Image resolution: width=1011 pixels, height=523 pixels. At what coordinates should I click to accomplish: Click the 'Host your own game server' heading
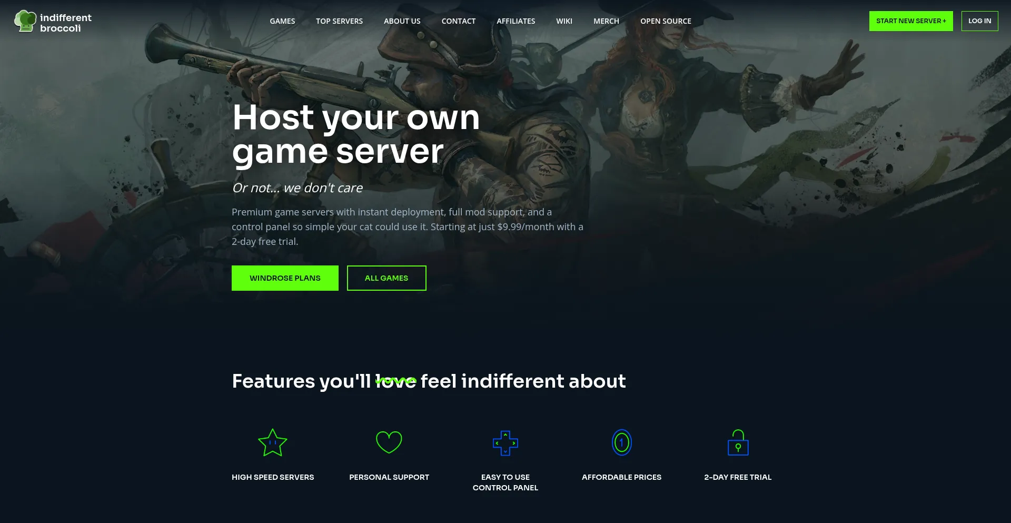pyautogui.click(x=356, y=134)
